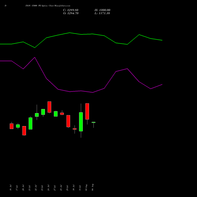This screenshot has height=197, width=197.
Task: Select the 20 Jul date label
Action: coord(23,188)
